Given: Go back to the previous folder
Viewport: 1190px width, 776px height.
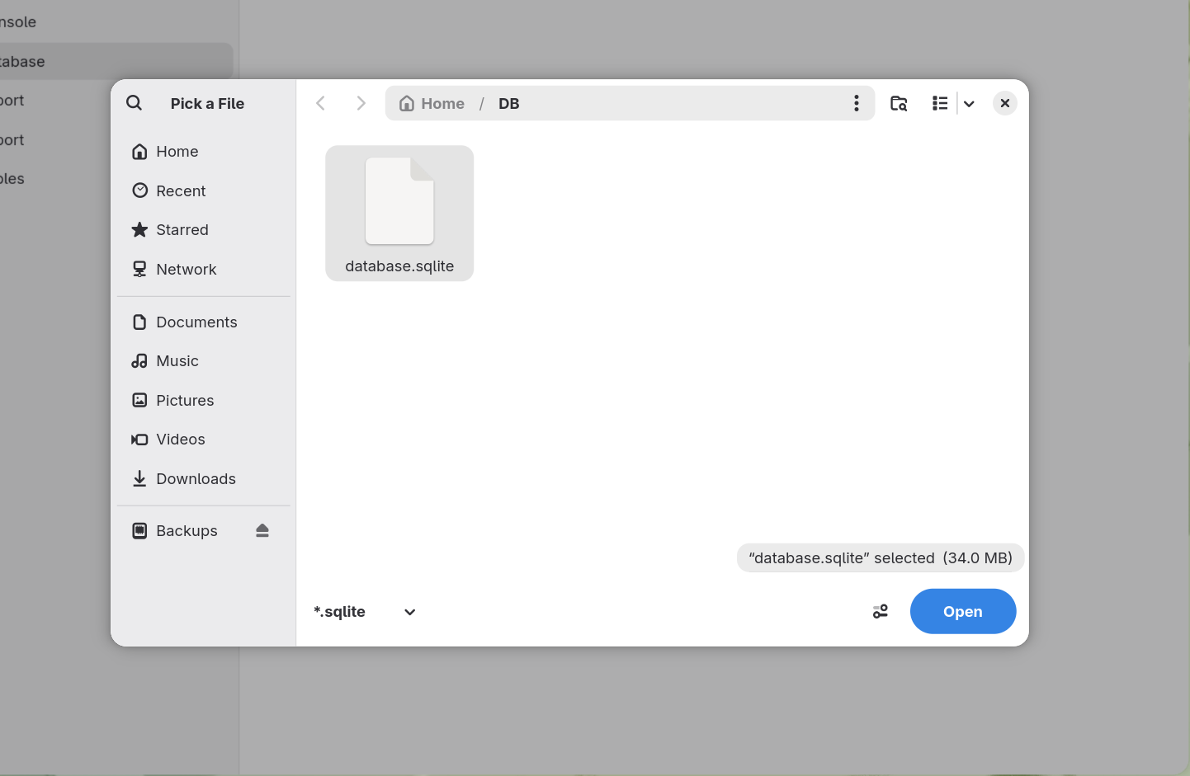Looking at the screenshot, I should [x=321, y=103].
